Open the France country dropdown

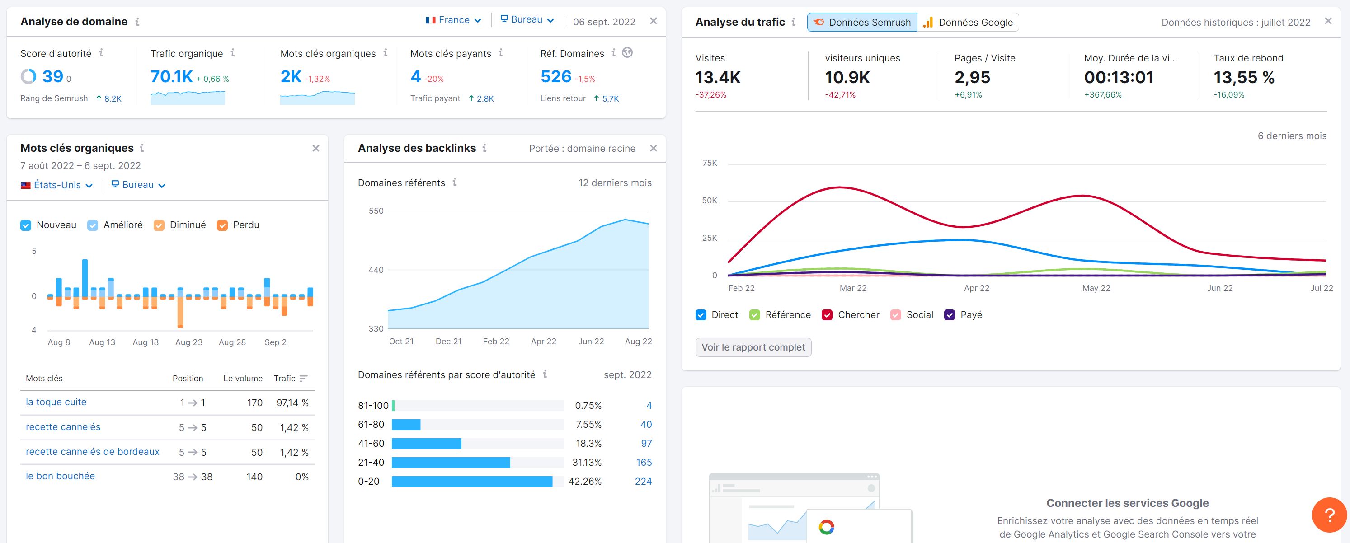coord(453,20)
